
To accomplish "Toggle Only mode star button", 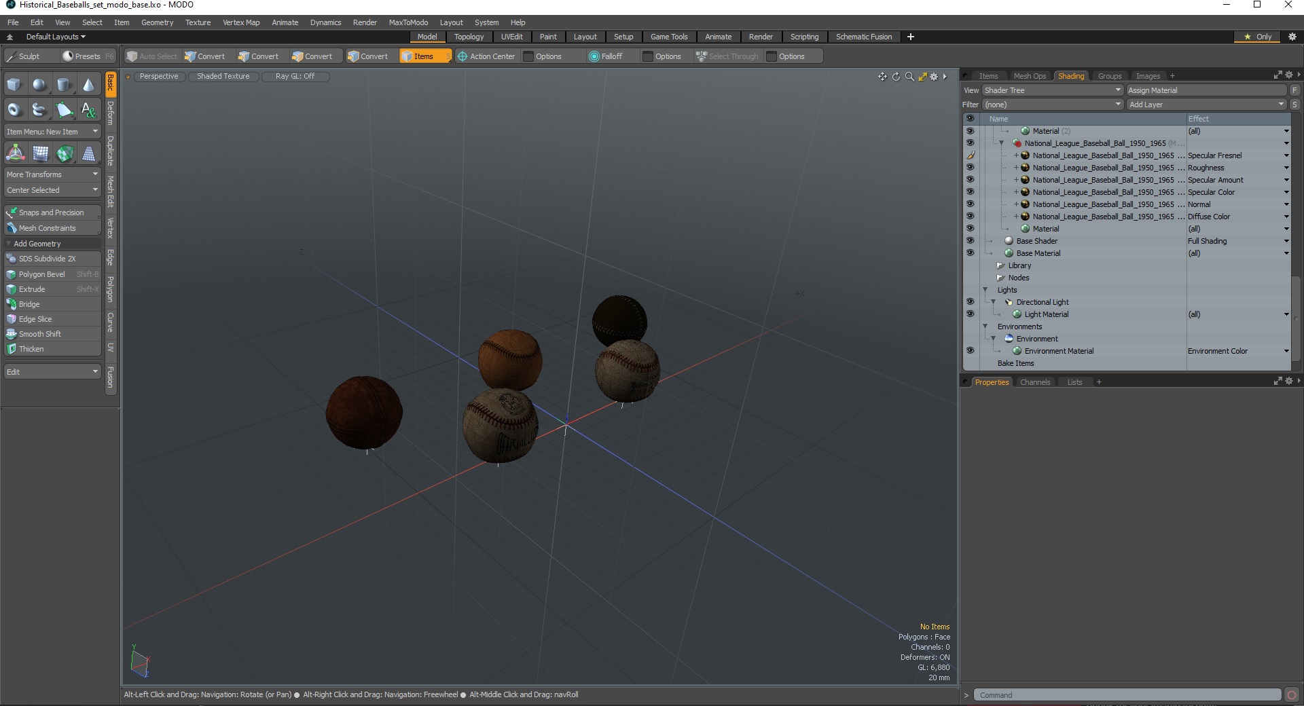I will pyautogui.click(x=1258, y=37).
